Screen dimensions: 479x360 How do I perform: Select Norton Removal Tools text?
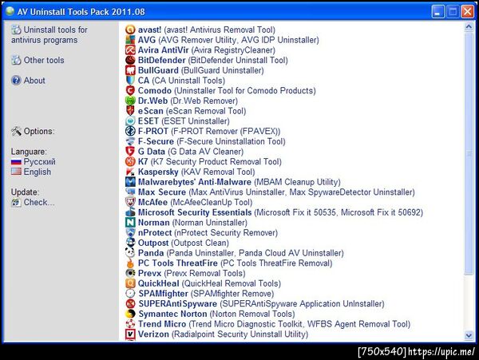[x=252, y=314]
